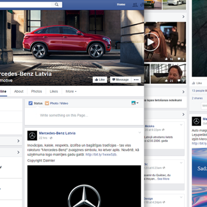Click Like on the right window's post
The image size is (207, 207).
click(x=197, y=83)
